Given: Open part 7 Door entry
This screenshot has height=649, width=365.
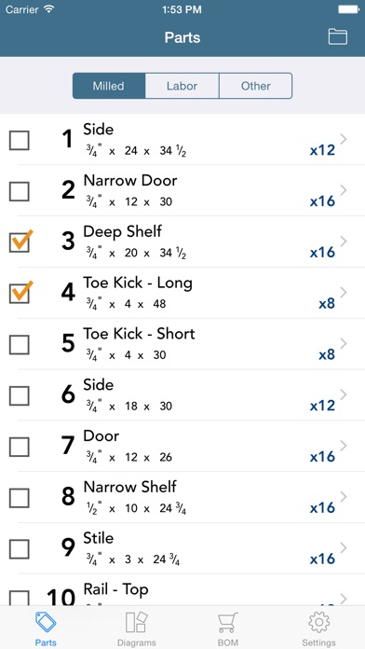Looking at the screenshot, I should [182, 446].
